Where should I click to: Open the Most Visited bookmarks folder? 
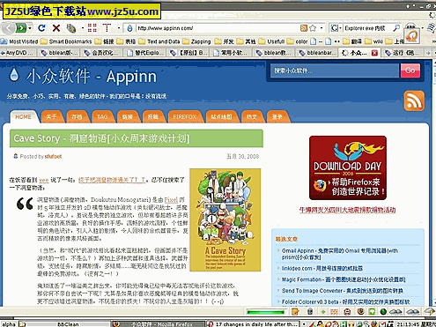point(19,41)
